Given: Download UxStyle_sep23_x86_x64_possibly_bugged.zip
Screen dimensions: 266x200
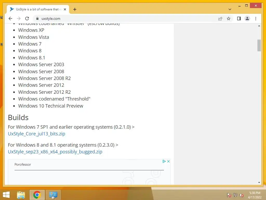Looking at the screenshot, I should (55, 152).
